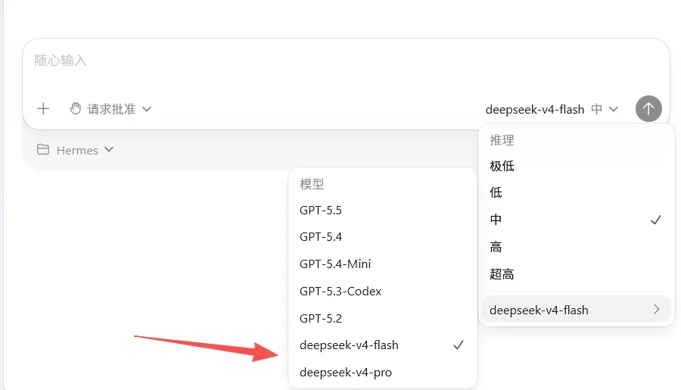Choose GPT-5.5 model
681x390 pixels.
(382, 211)
